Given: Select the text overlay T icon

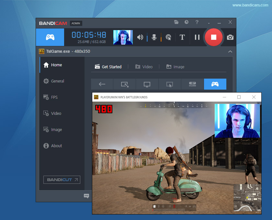Looking at the screenshot, I should click(182, 37).
